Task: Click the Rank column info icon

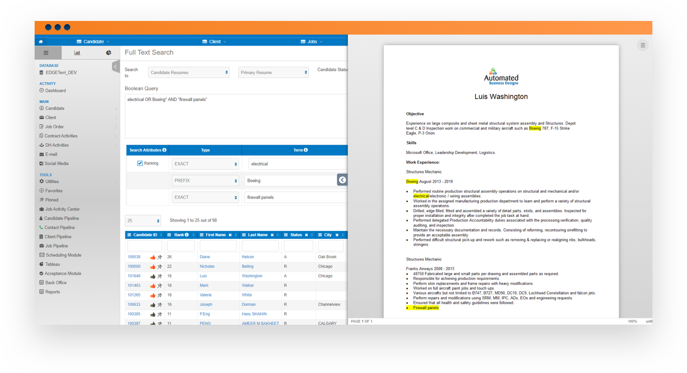Action: (x=187, y=235)
